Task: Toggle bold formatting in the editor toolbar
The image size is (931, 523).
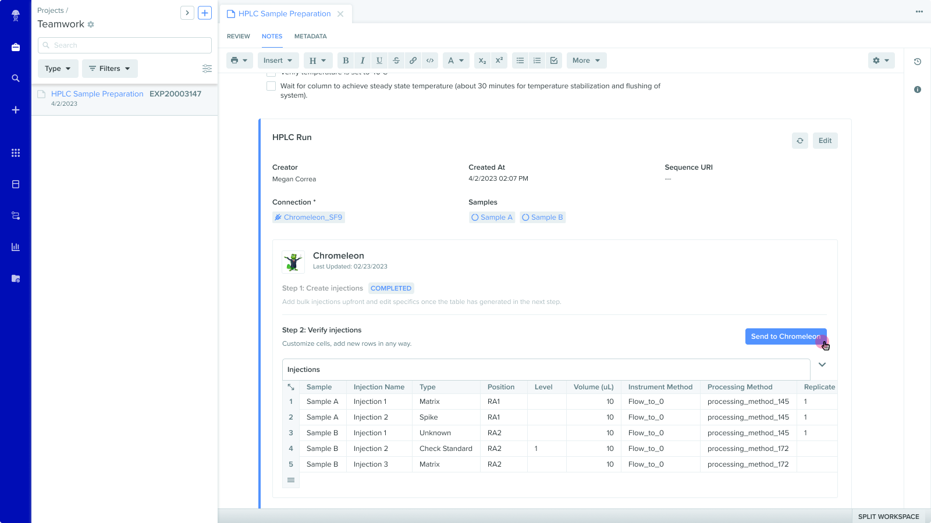Action: tap(346, 60)
